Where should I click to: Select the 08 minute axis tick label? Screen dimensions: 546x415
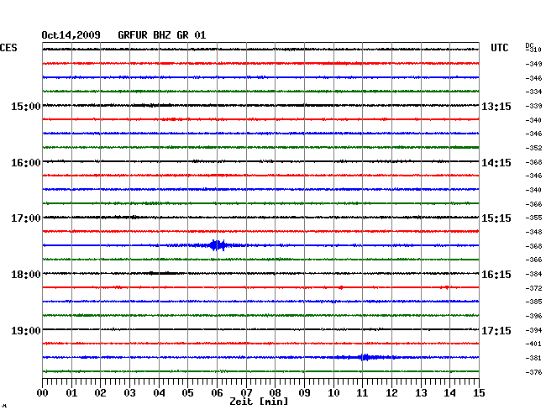coord(275,393)
